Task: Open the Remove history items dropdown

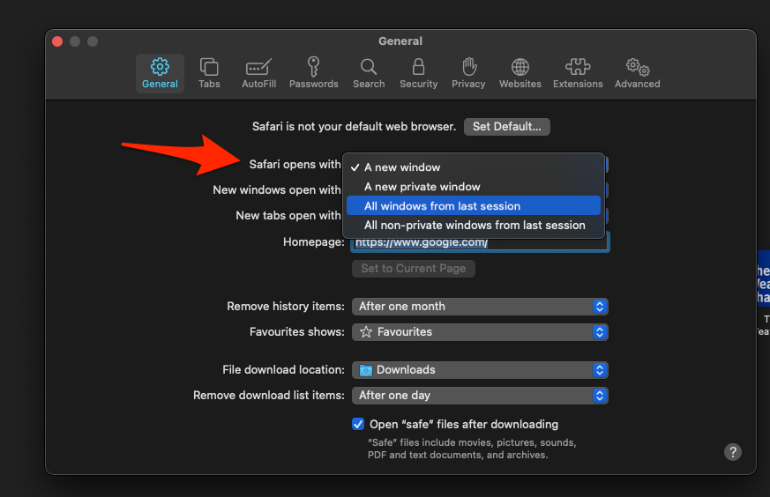Action: coord(480,306)
